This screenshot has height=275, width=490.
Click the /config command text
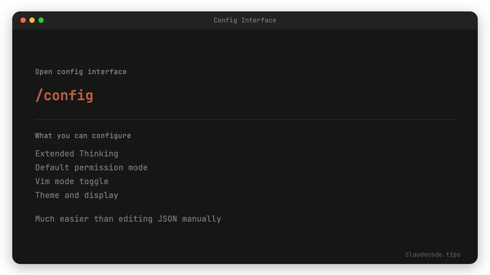click(64, 95)
